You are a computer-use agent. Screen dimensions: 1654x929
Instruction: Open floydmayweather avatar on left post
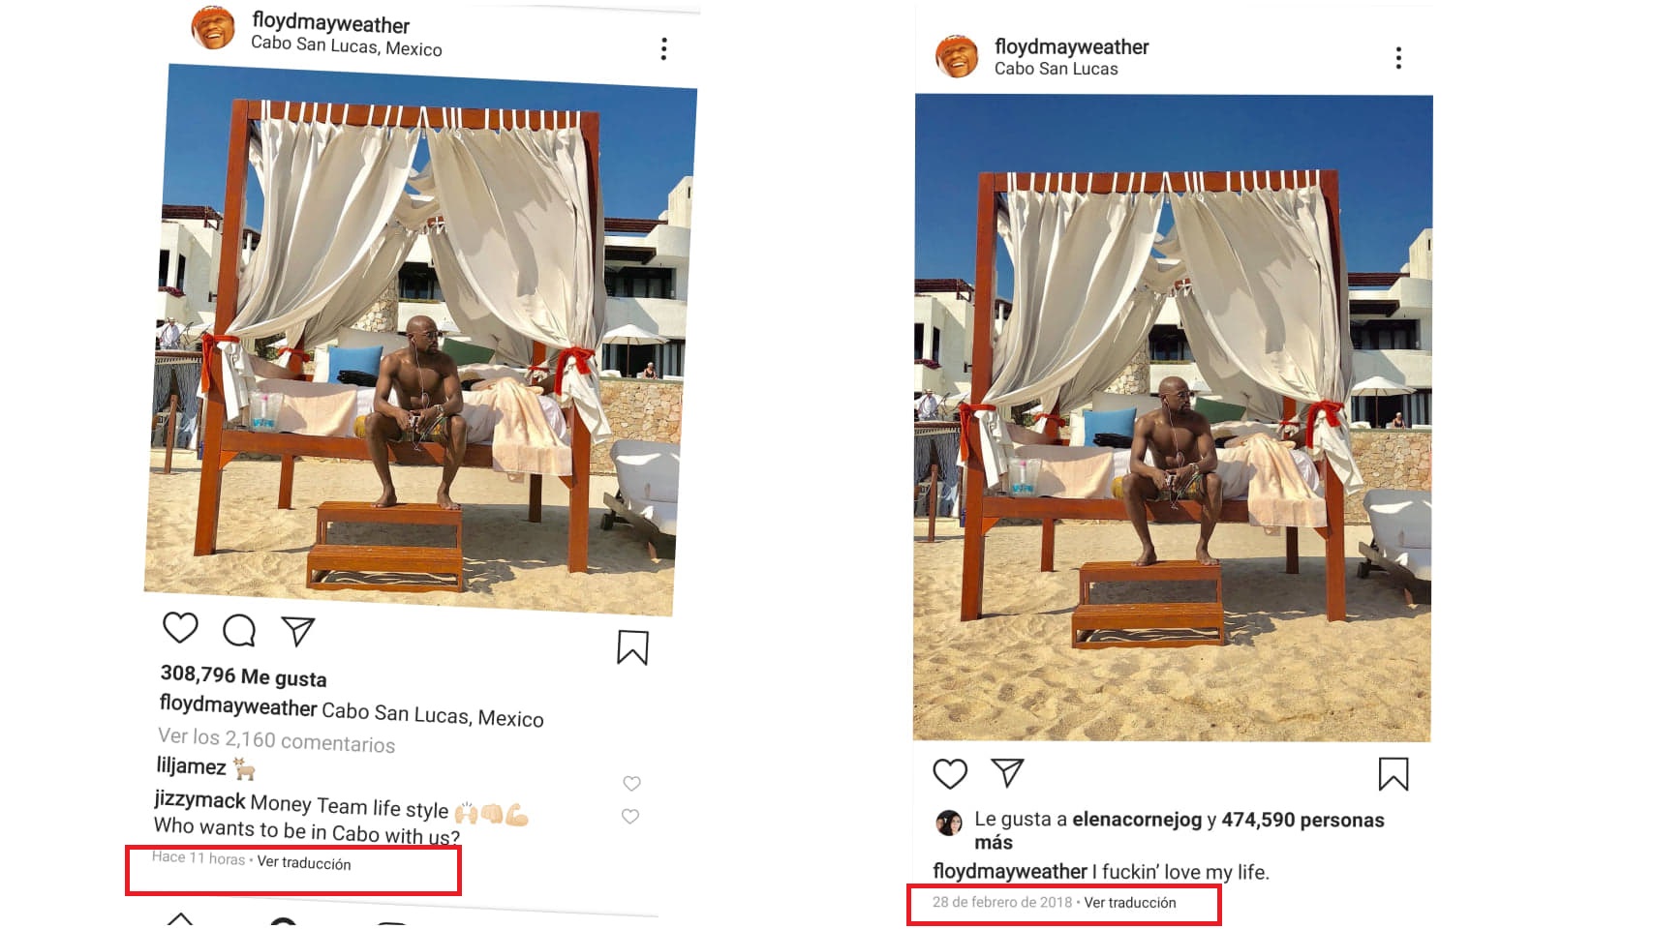(x=213, y=27)
